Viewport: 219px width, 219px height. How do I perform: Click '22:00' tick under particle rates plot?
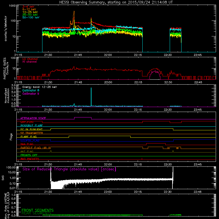pyautogui.click(x=108, y=82)
